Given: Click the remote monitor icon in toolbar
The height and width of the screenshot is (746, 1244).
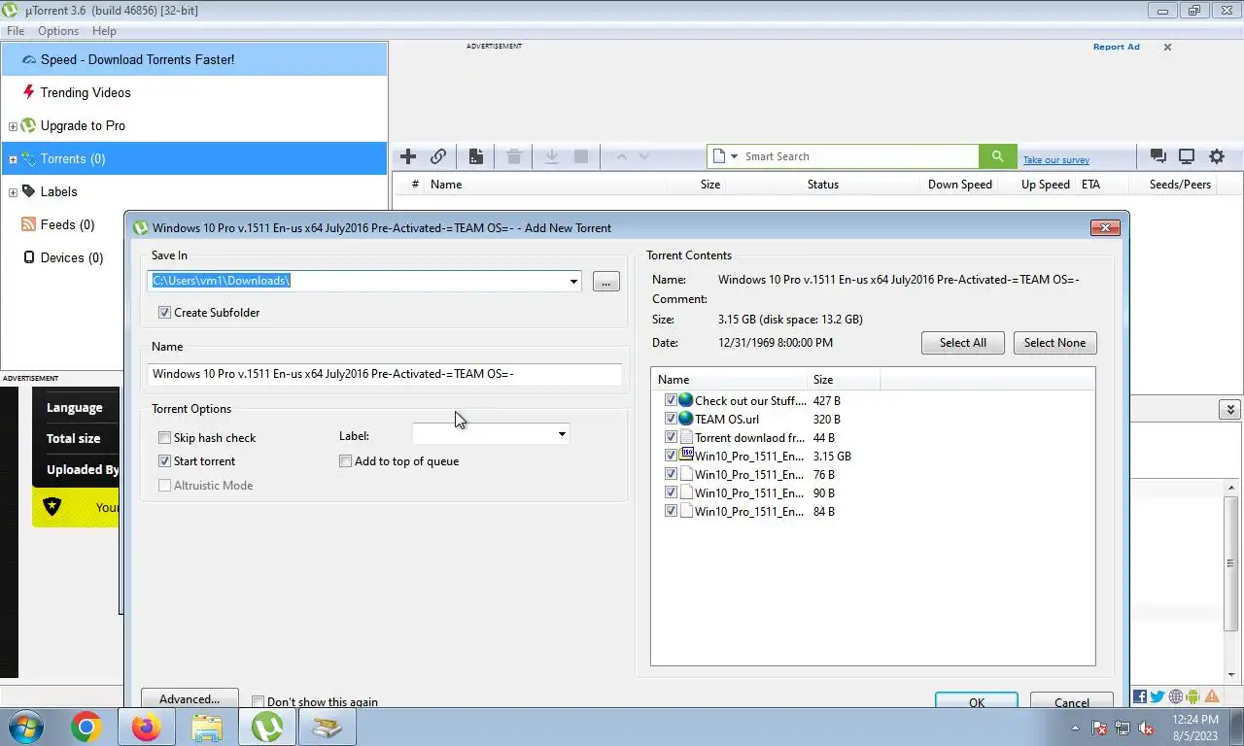Looking at the screenshot, I should point(1187,156).
